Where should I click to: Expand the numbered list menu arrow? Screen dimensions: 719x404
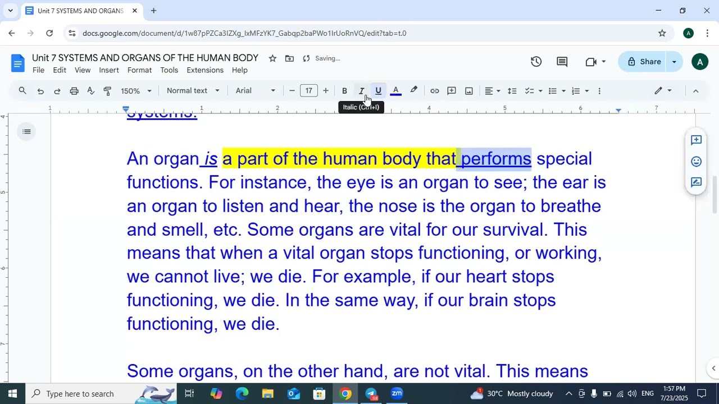586,91
